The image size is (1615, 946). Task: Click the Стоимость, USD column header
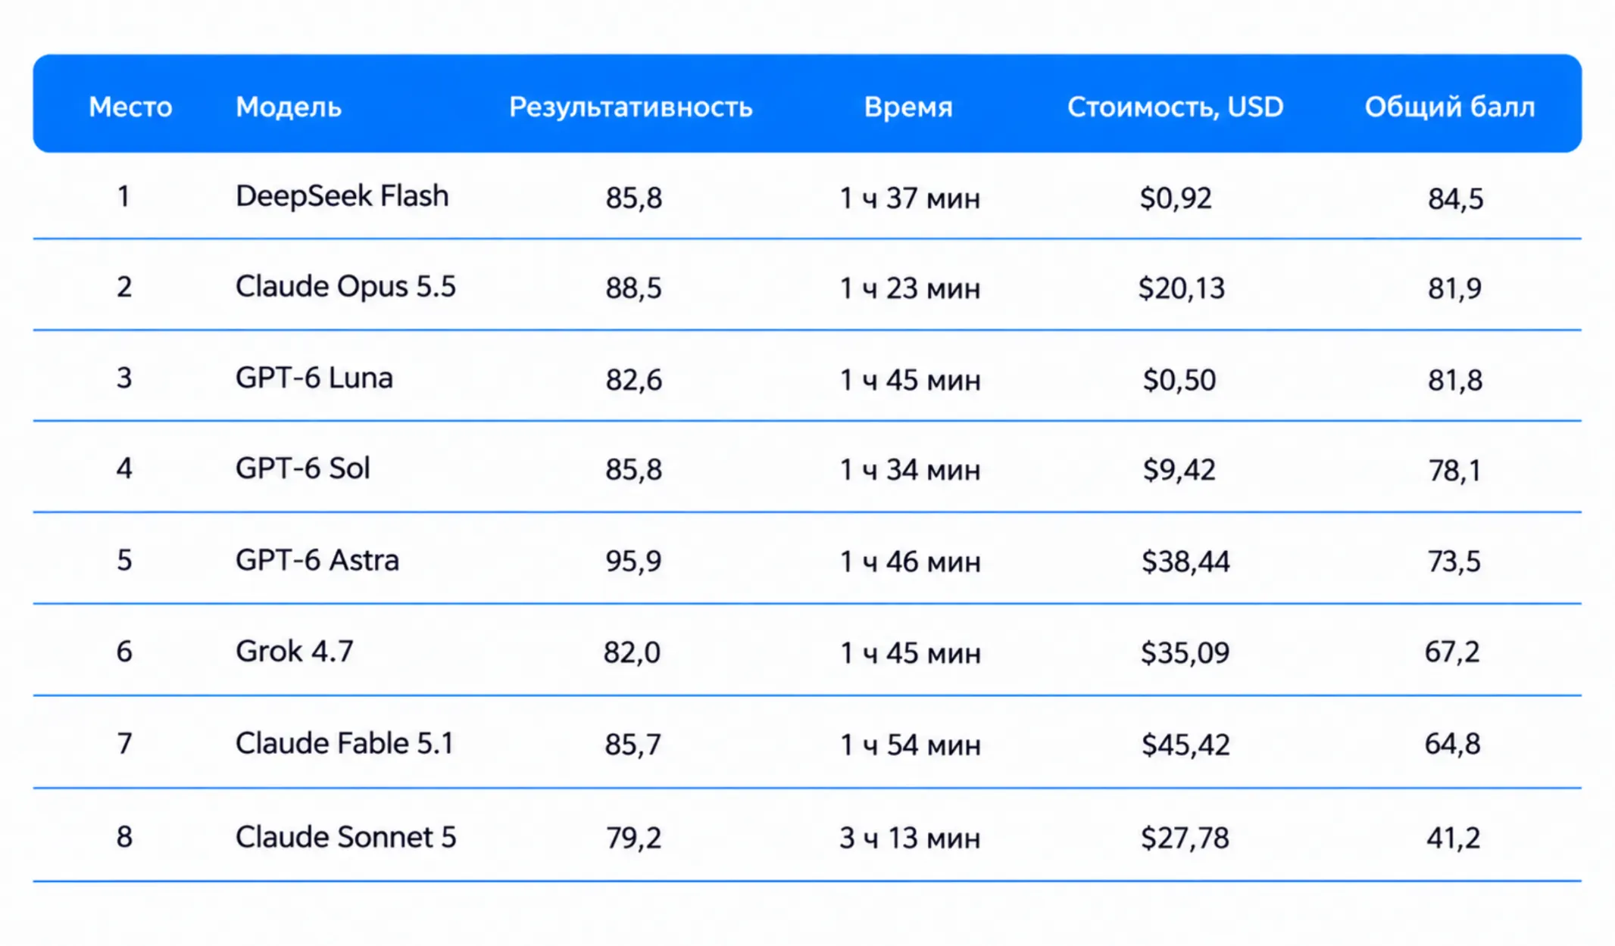click(x=1176, y=107)
